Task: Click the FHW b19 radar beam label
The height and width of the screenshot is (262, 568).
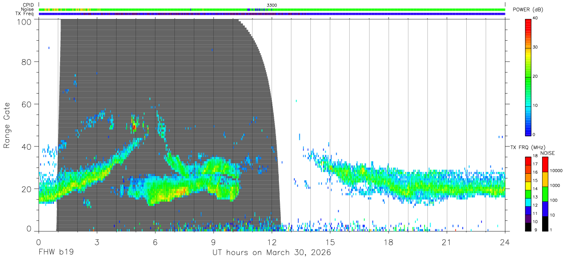Action: pos(56,253)
